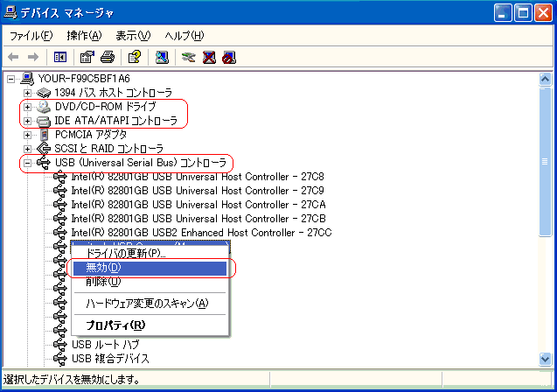Choose 削除(U) in the context menu
557x392 pixels.
point(150,282)
